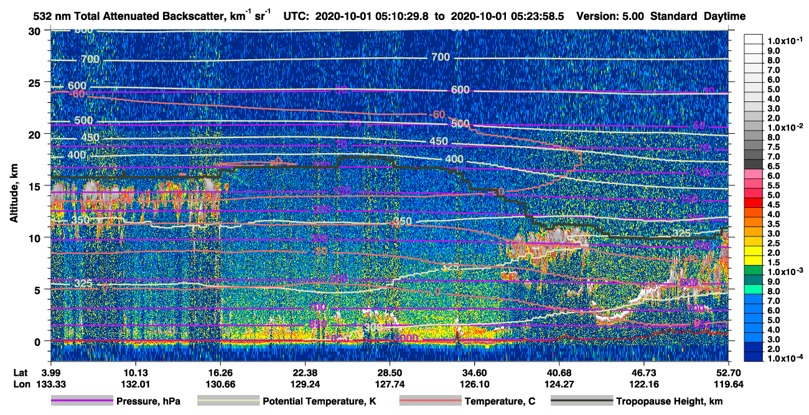The height and width of the screenshot is (415, 809).
Task: Click the latitude value 52.70
Action: coord(729,372)
